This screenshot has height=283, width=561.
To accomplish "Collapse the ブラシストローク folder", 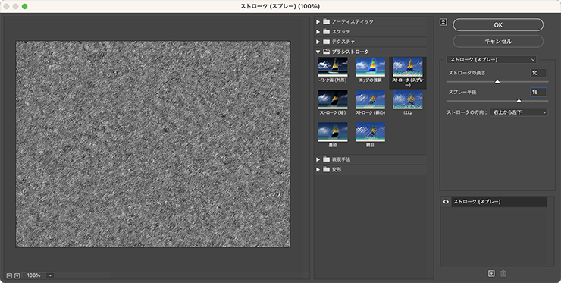I will pyautogui.click(x=318, y=52).
